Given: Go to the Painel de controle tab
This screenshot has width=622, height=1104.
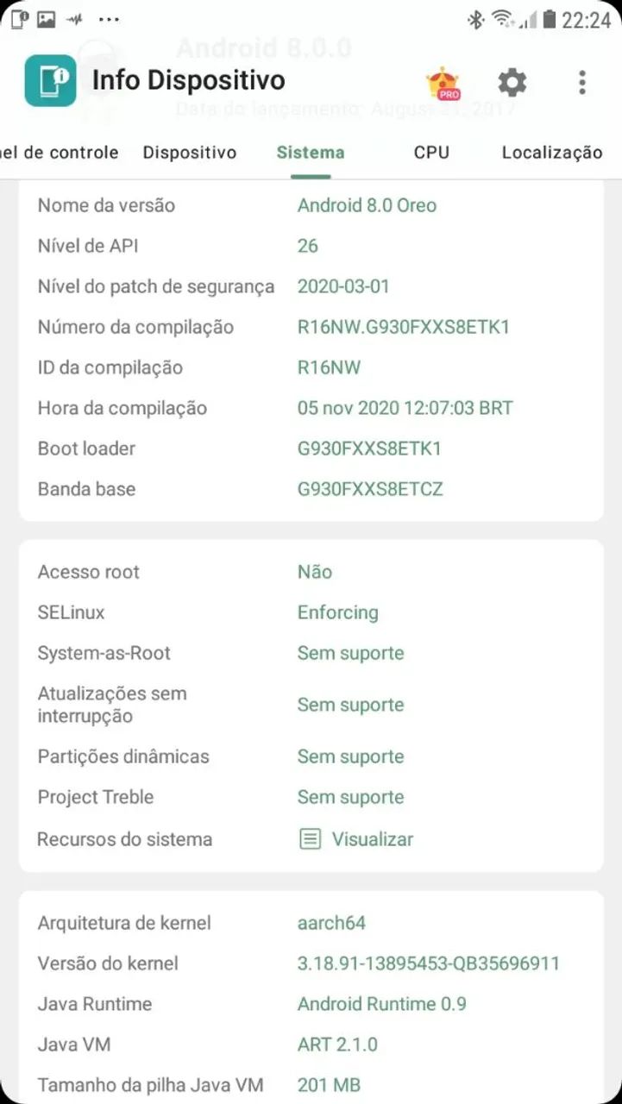Looking at the screenshot, I should (x=60, y=153).
